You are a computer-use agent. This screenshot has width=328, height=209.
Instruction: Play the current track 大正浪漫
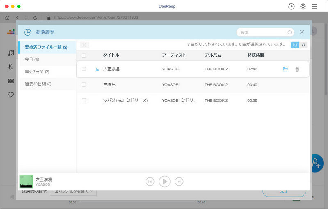pyautogui.click(x=165, y=182)
